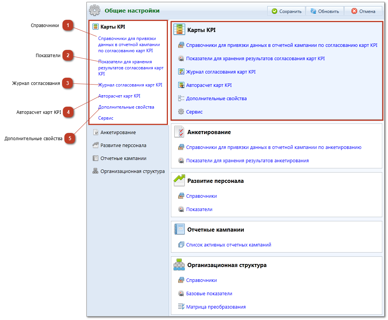Image resolution: width=388 pixels, height=320 pixels.
Task: Open Матрица преобразования link
Action: click(x=216, y=307)
